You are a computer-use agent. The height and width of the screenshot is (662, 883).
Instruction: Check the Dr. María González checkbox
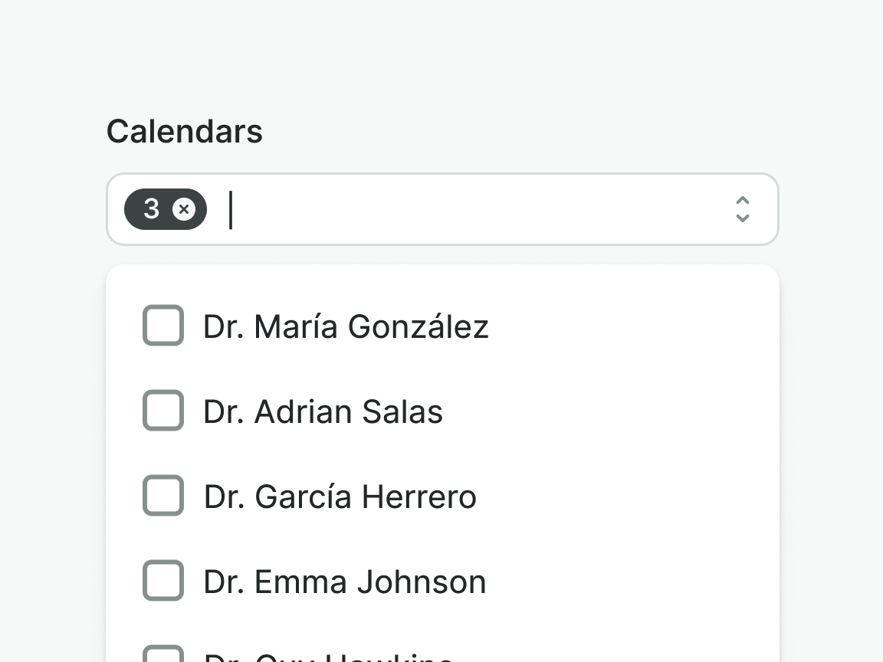163,326
